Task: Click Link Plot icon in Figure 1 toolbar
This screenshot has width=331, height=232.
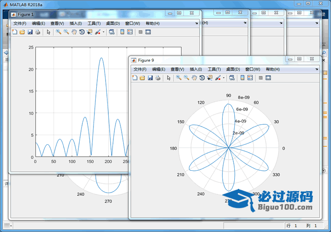Action: click(x=112, y=32)
